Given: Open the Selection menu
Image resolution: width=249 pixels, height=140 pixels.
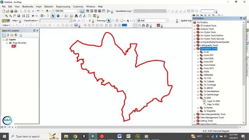Looking at the screenshot, I should coord(49,7).
